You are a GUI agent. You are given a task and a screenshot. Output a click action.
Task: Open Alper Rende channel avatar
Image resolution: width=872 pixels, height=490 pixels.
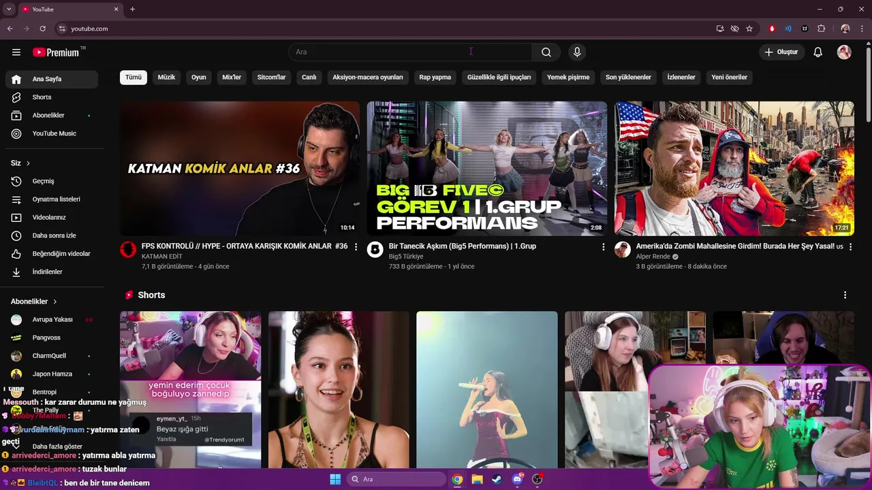coord(623,250)
